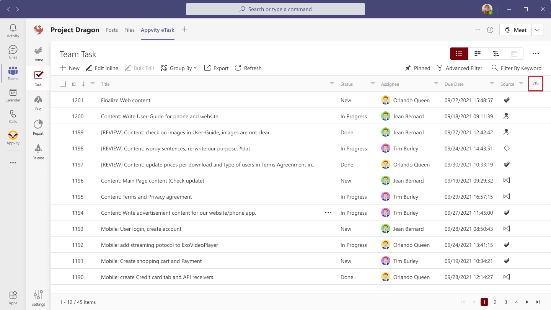Open the Files tab of Project Dragon
The width and height of the screenshot is (551, 310).
[x=129, y=29]
